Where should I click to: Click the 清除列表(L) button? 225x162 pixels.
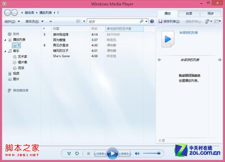coord(193,22)
